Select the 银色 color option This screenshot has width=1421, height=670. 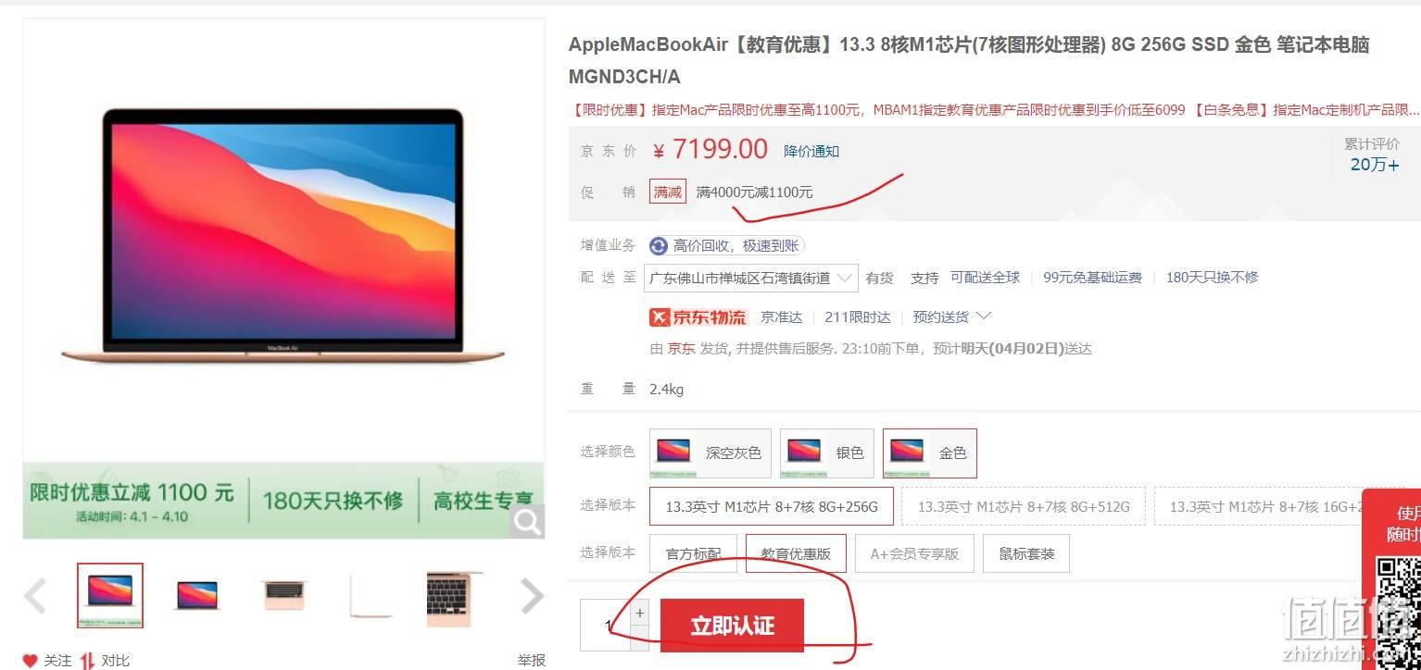point(826,453)
